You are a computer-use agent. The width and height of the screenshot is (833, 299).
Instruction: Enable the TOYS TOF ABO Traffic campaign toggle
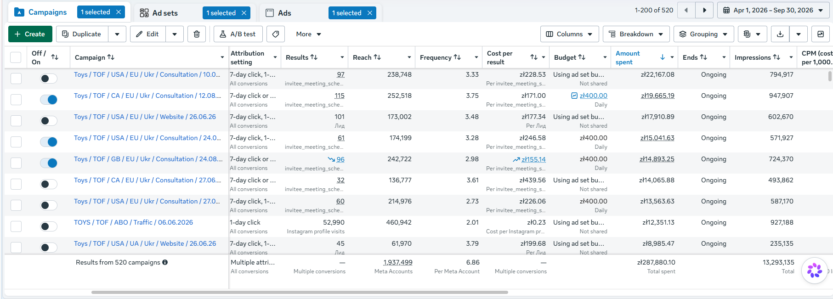pos(49,226)
